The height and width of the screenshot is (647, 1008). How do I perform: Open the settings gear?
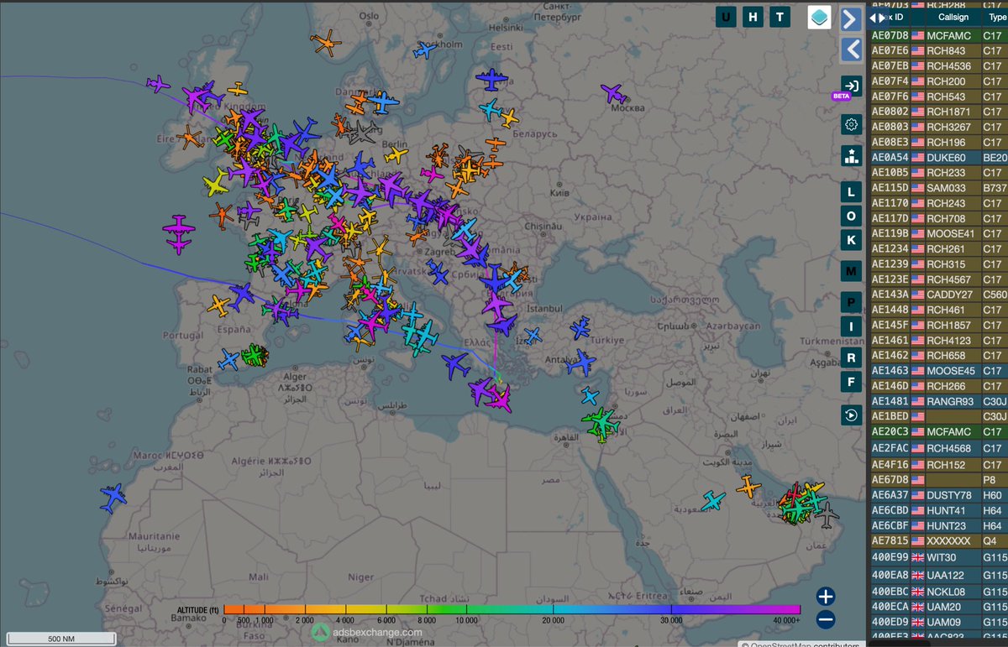(851, 125)
